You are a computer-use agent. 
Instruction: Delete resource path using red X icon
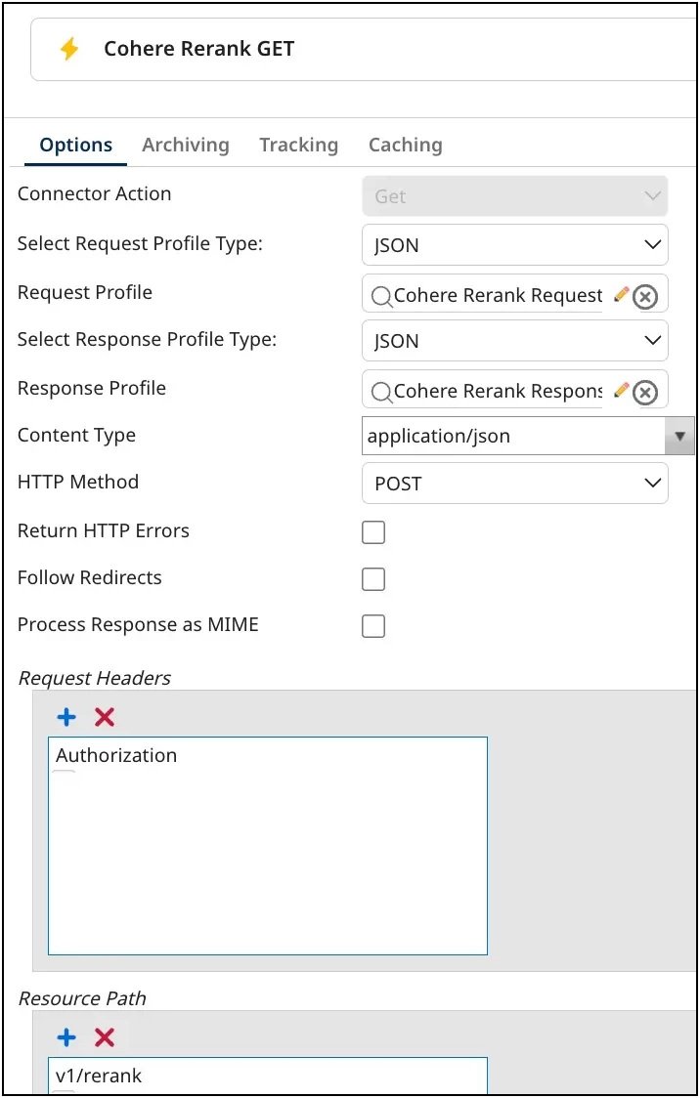pos(105,1037)
